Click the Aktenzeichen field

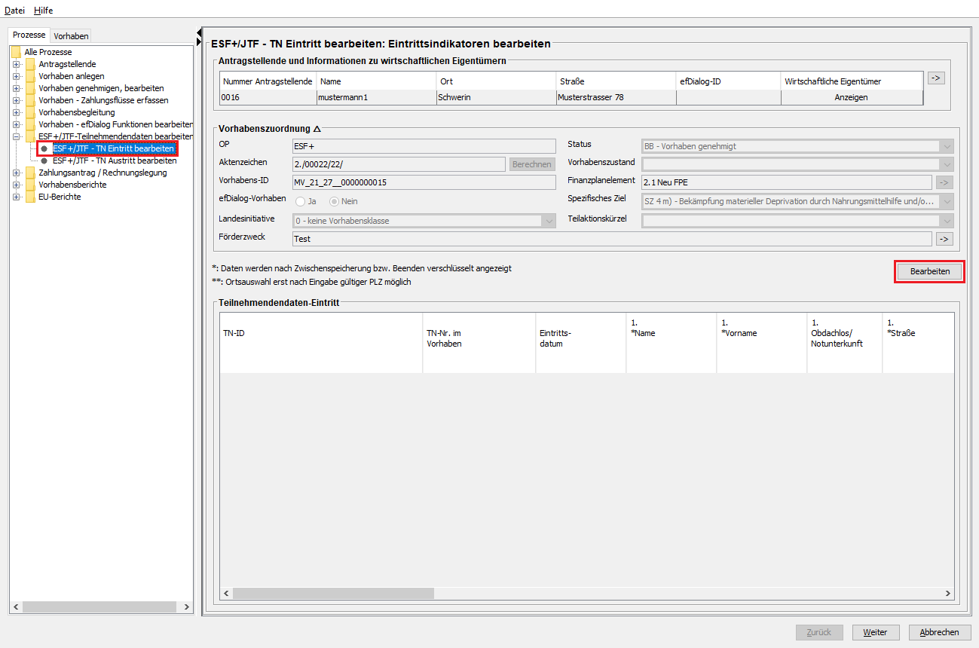pos(399,164)
